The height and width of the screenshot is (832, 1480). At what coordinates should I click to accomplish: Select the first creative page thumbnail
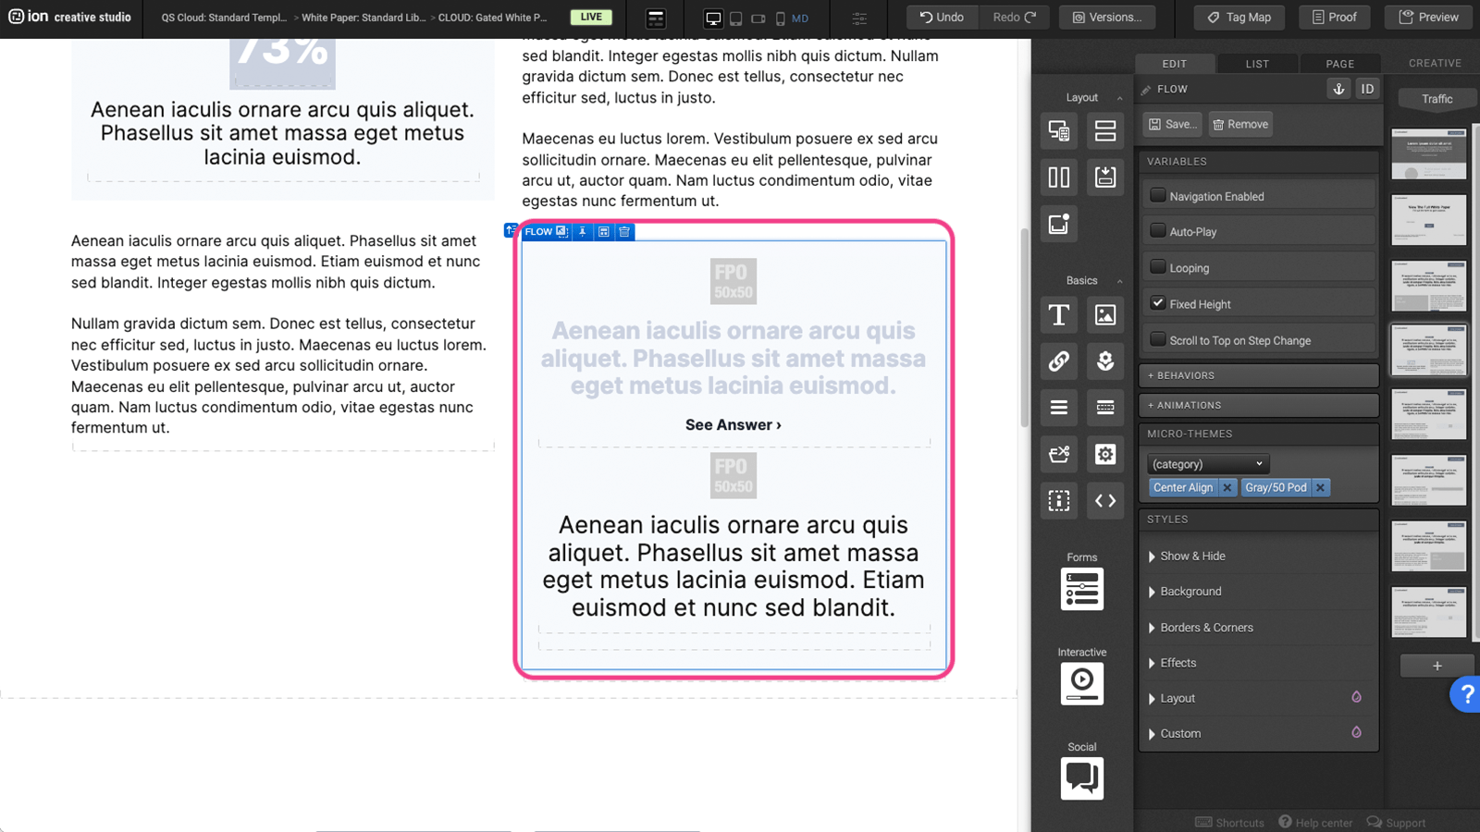click(x=1428, y=154)
